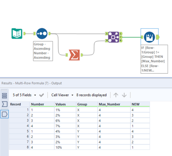
Task: Select the Values cell 10%
Action: pos(65,147)
